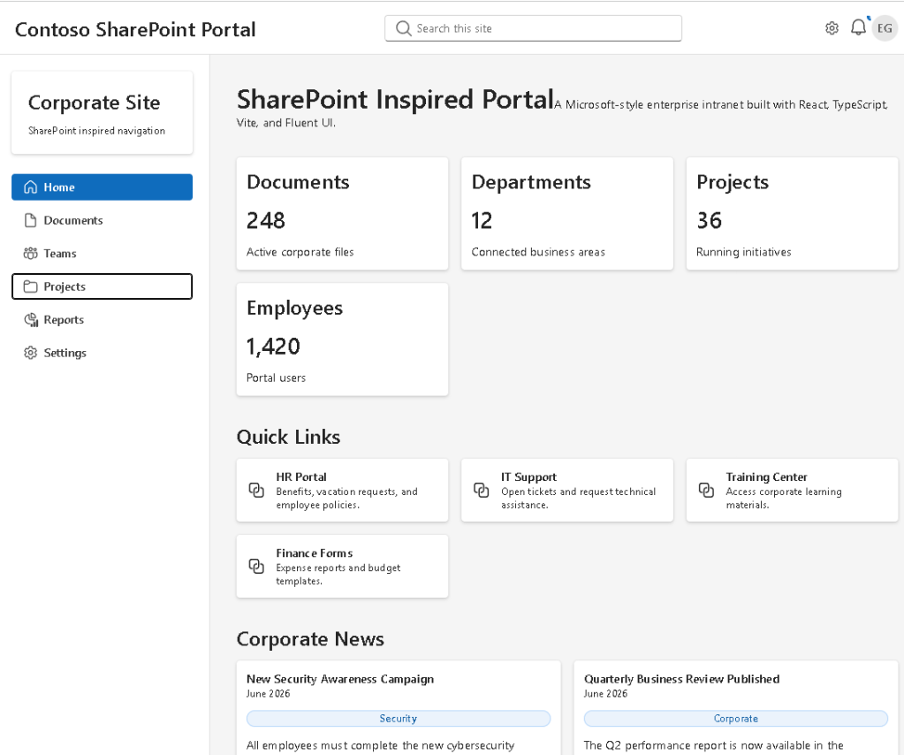The height and width of the screenshot is (755, 904).
Task: Go to Home in the navigation
Action: point(102,187)
